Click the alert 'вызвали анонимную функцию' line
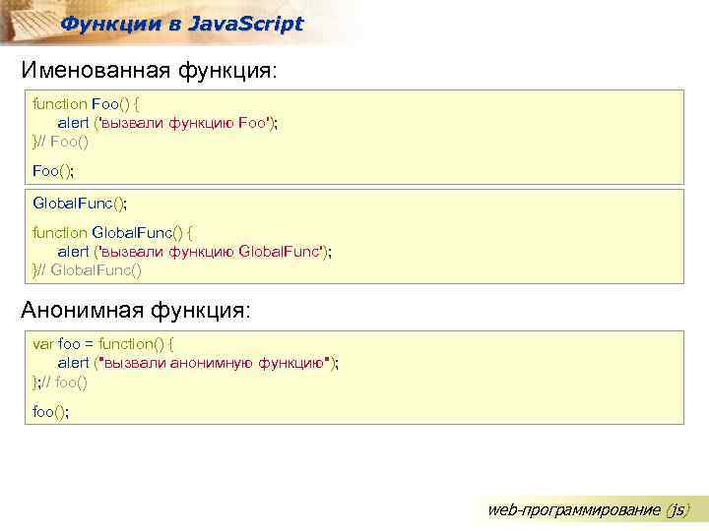The height and width of the screenshot is (531, 709). point(198,364)
